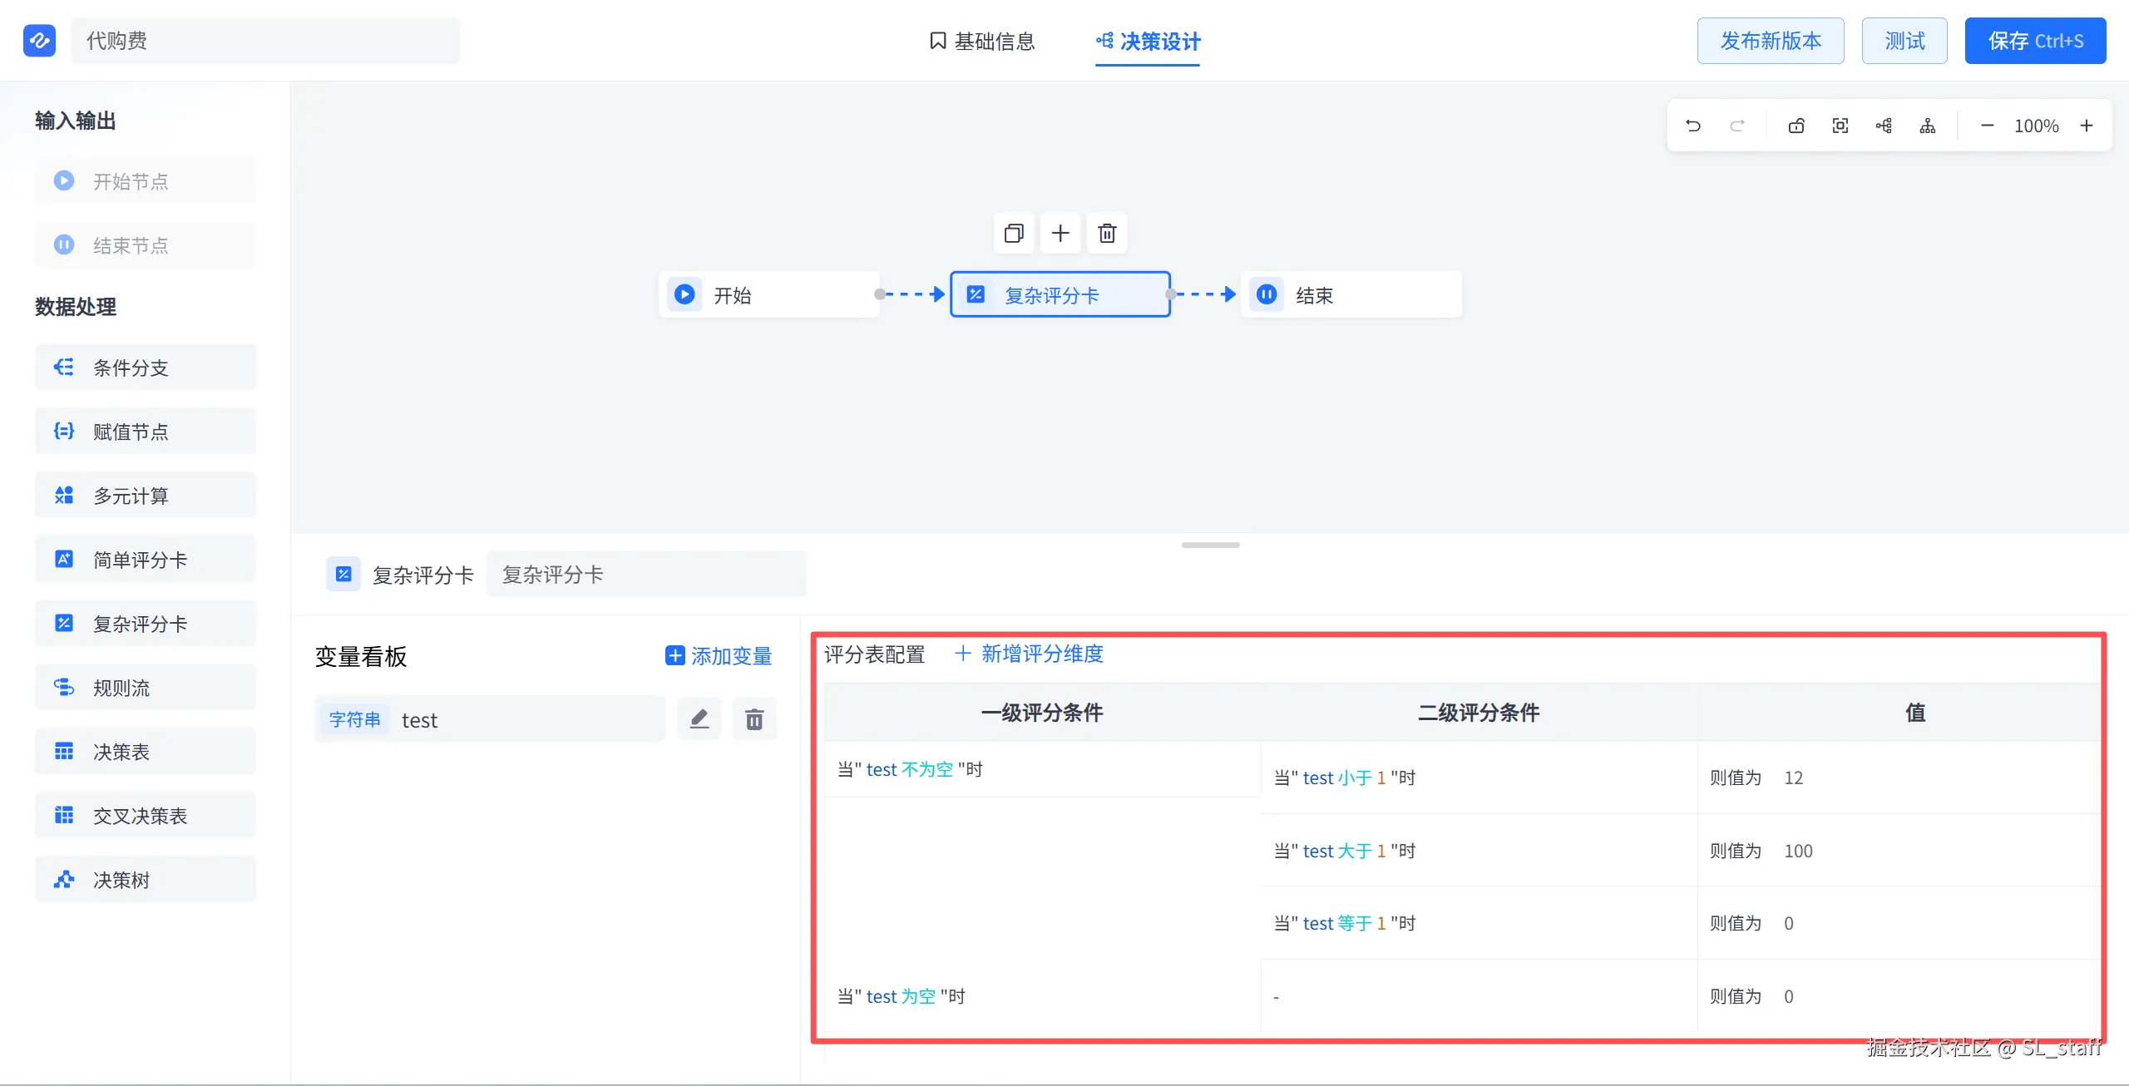Add a node with plus icon above 复杂评分卡
Image resolution: width=2129 pixels, height=1086 pixels.
[x=1060, y=233]
